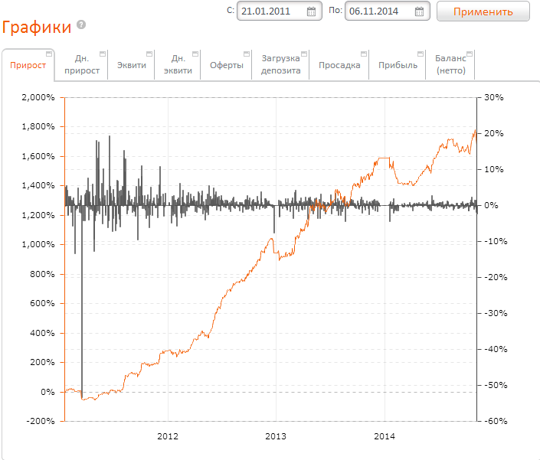Open the calendar picker for start date
The width and height of the screenshot is (540, 460).
coord(311,11)
